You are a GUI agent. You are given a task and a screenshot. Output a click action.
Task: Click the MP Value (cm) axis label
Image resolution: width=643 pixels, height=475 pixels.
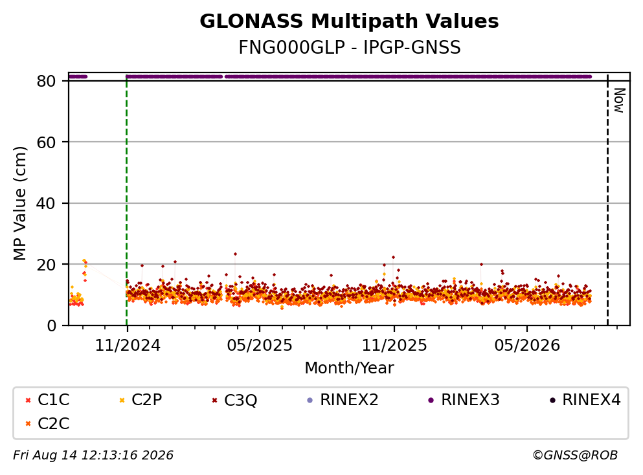point(19,203)
